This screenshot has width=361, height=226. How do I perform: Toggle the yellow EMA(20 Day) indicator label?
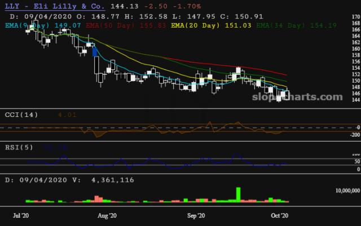pyautogui.click(x=195, y=25)
